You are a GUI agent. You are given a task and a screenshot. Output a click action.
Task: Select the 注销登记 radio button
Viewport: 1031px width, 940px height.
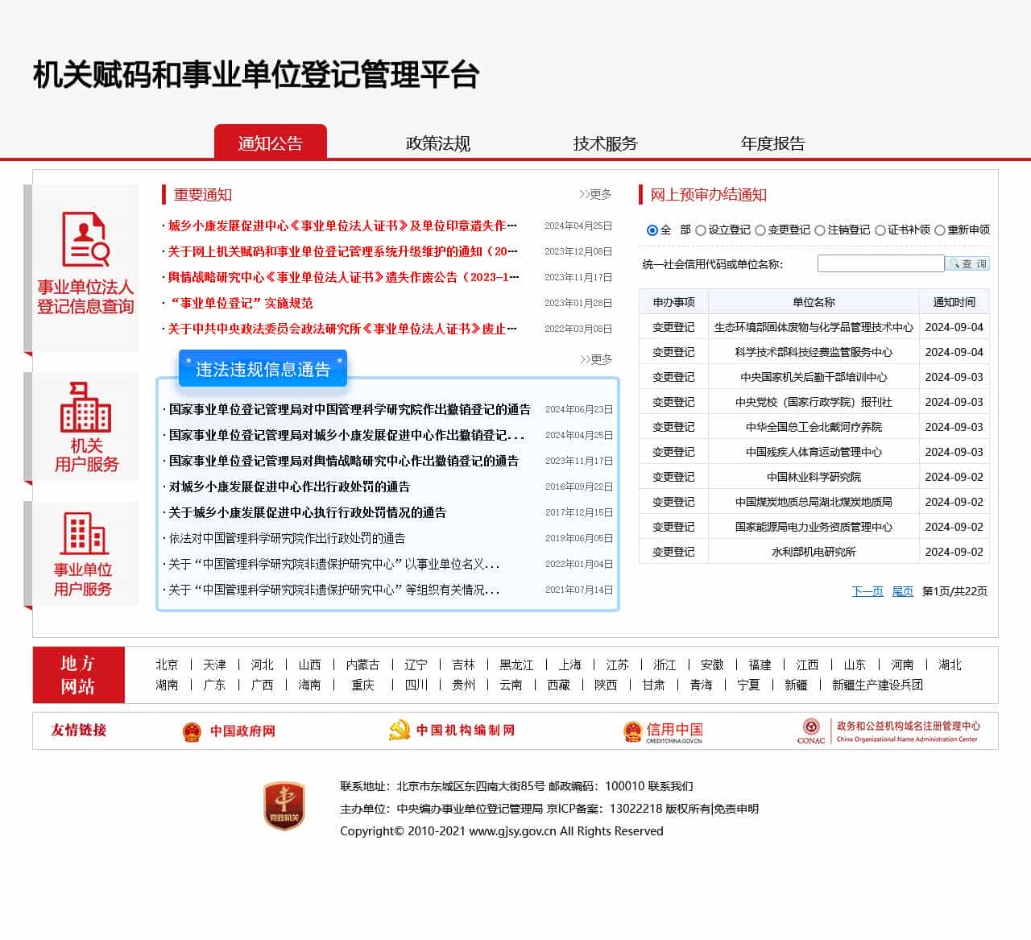pos(820,230)
